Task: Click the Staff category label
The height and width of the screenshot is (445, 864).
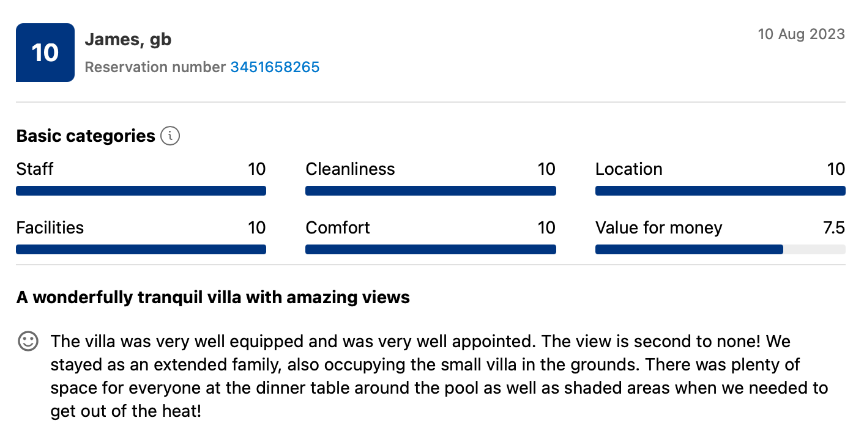Action: coord(35,169)
